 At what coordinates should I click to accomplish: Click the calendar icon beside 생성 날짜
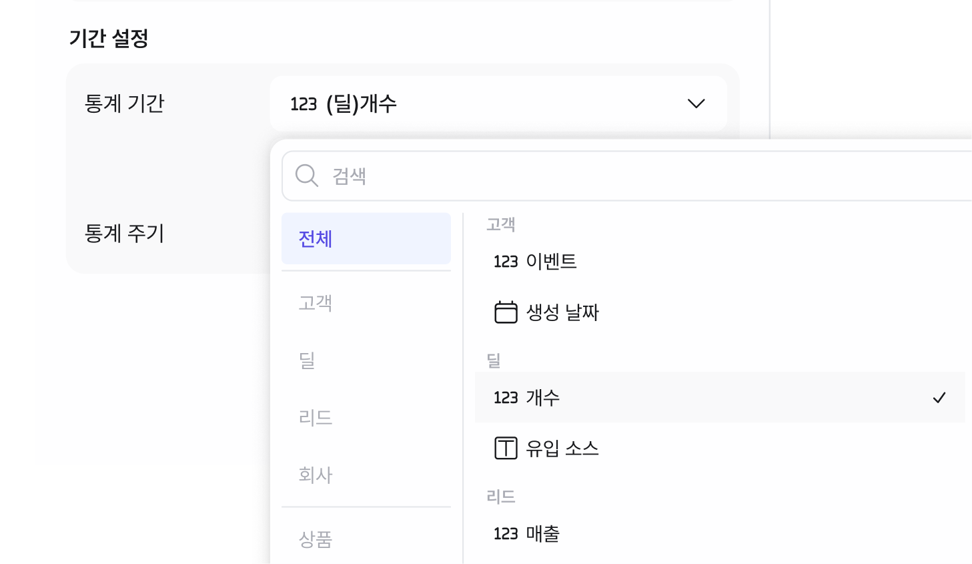tap(506, 312)
